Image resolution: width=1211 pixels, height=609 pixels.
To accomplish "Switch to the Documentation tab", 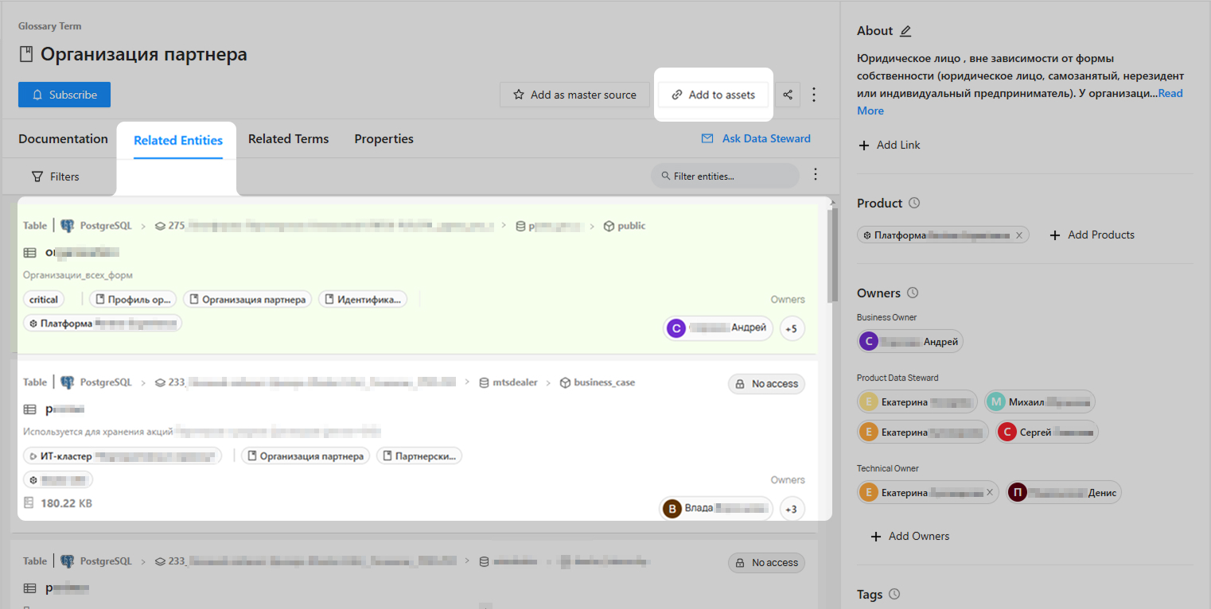I will [x=63, y=139].
